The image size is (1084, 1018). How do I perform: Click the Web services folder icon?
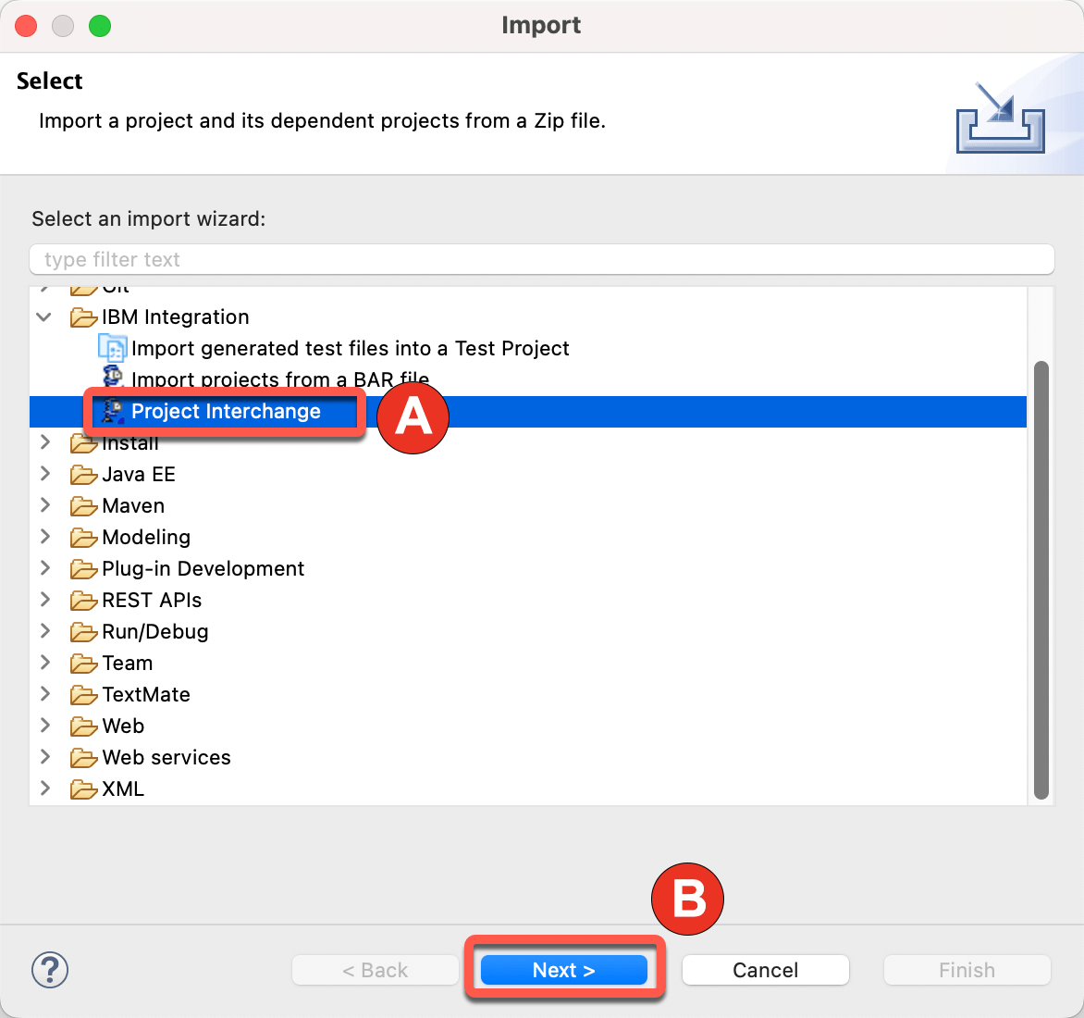click(84, 757)
